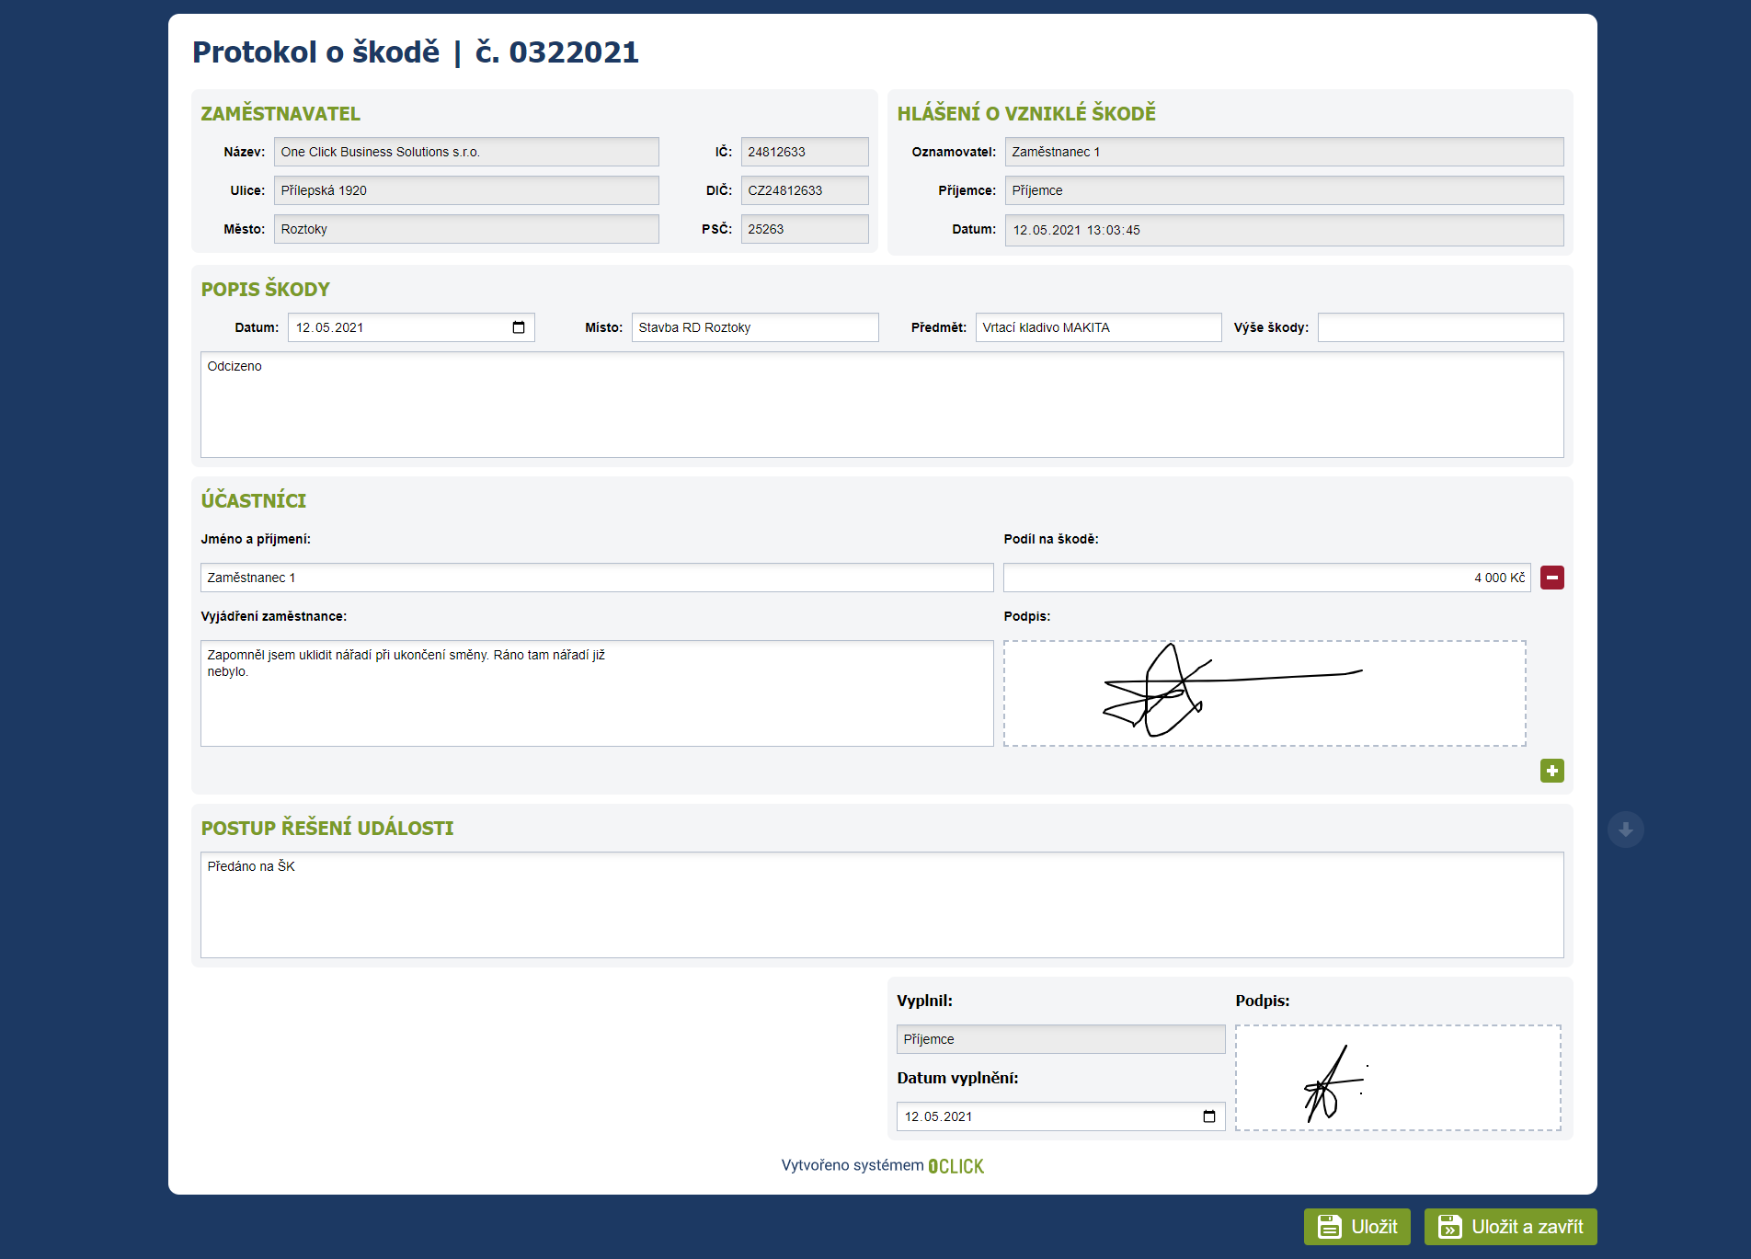
Task: Click the DIČ tax ID field
Action: (x=805, y=190)
